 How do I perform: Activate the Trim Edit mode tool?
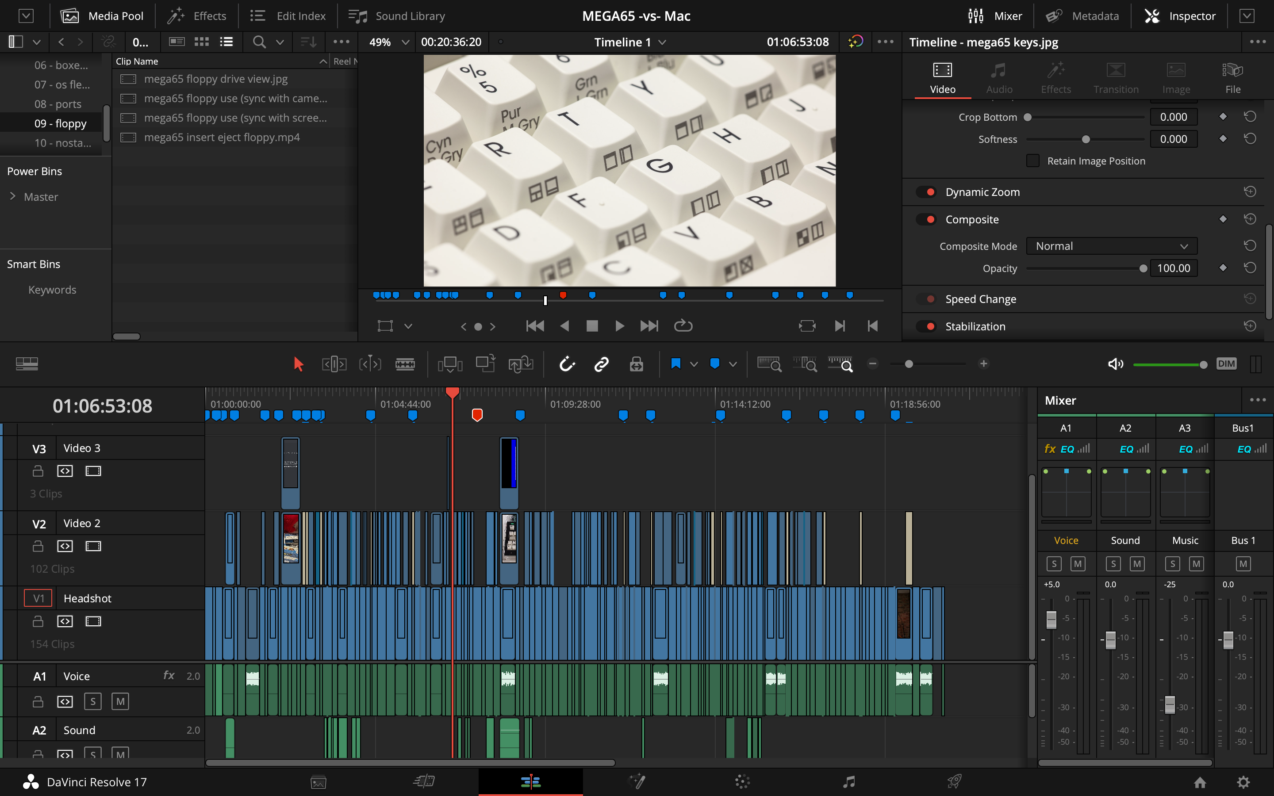point(334,364)
